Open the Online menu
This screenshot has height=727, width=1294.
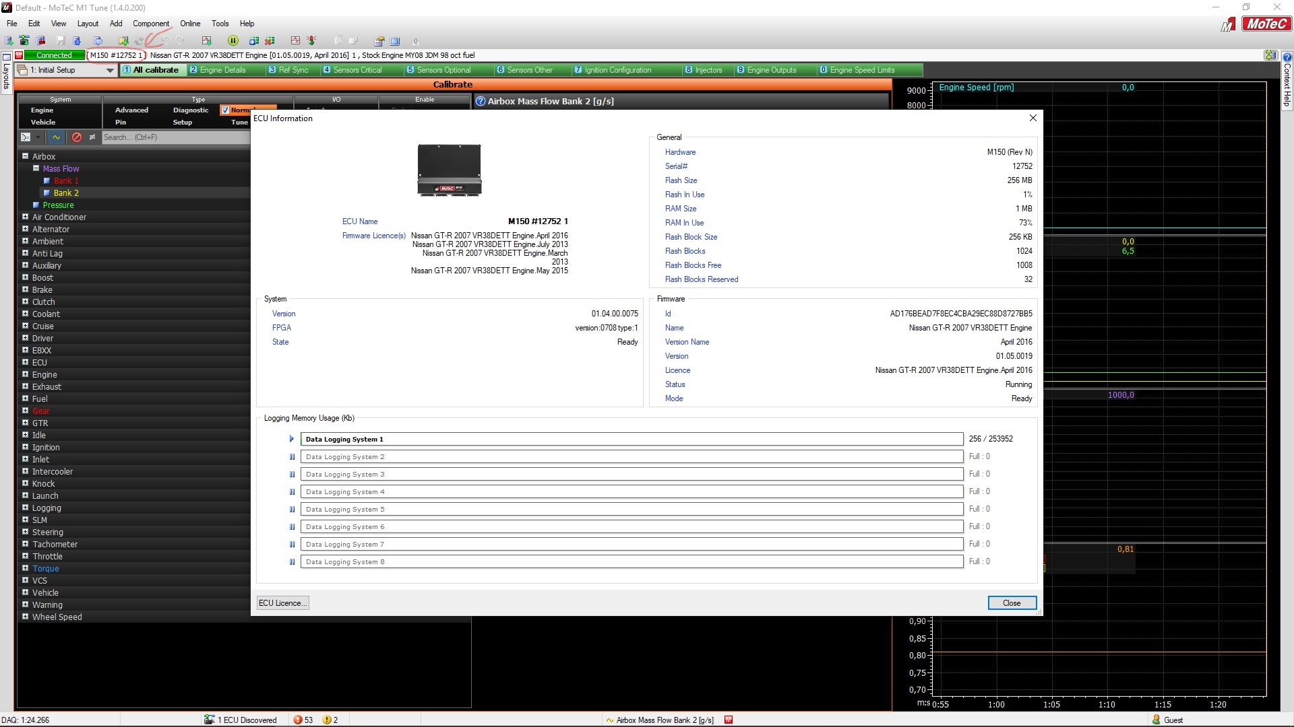coord(189,24)
